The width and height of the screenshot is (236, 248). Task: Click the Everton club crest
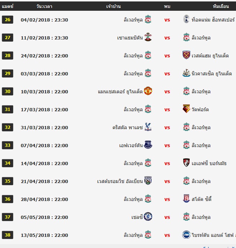(x=148, y=145)
